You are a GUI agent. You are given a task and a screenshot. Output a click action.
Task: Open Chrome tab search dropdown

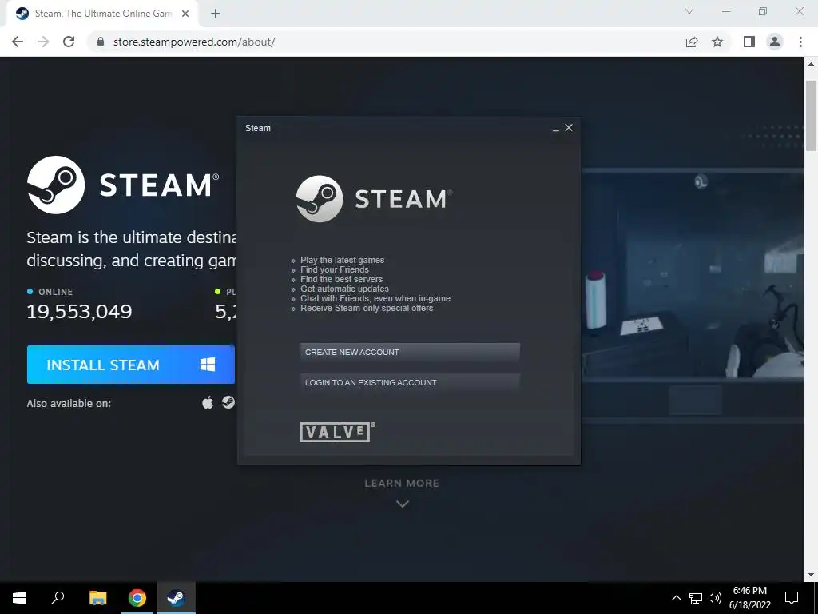(689, 11)
